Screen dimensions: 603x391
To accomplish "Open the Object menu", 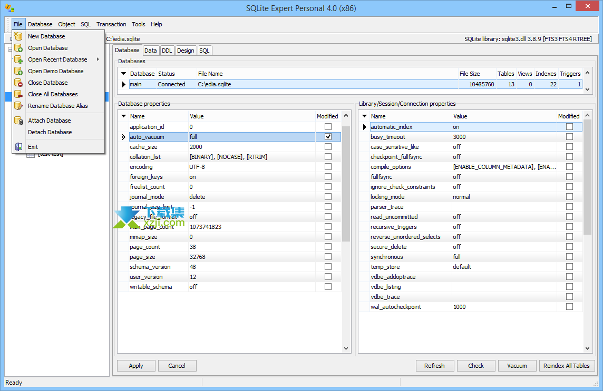I will [x=66, y=24].
